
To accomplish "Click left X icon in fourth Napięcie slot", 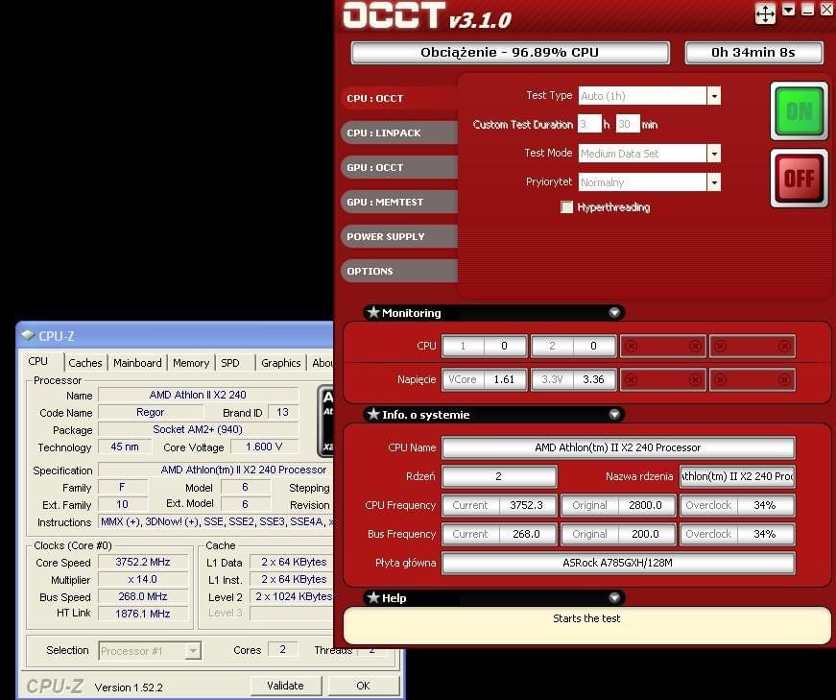I will coord(720,380).
